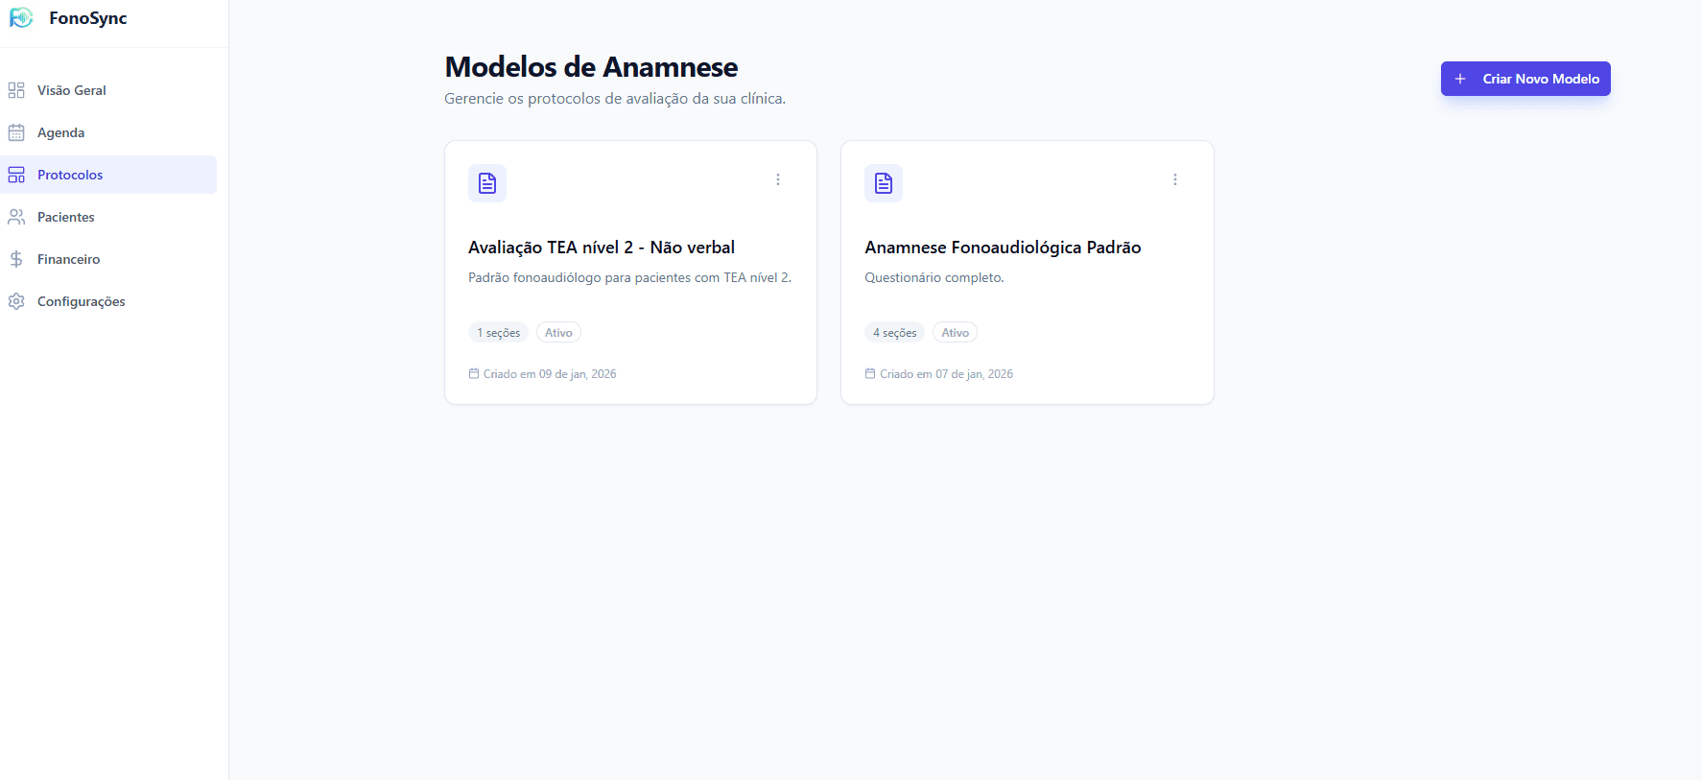The image size is (1702, 780).
Task: Select the Protocolos icon in the sidebar
Action: 16,174
